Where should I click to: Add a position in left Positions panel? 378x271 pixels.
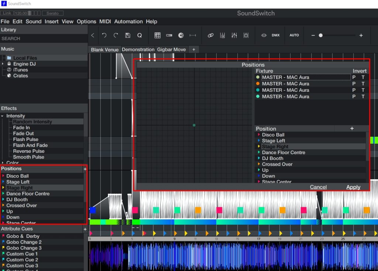click(x=85, y=169)
